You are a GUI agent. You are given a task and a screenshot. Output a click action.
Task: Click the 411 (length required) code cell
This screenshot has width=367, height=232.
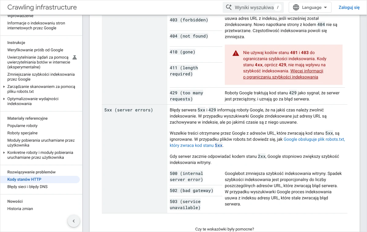coord(184,71)
